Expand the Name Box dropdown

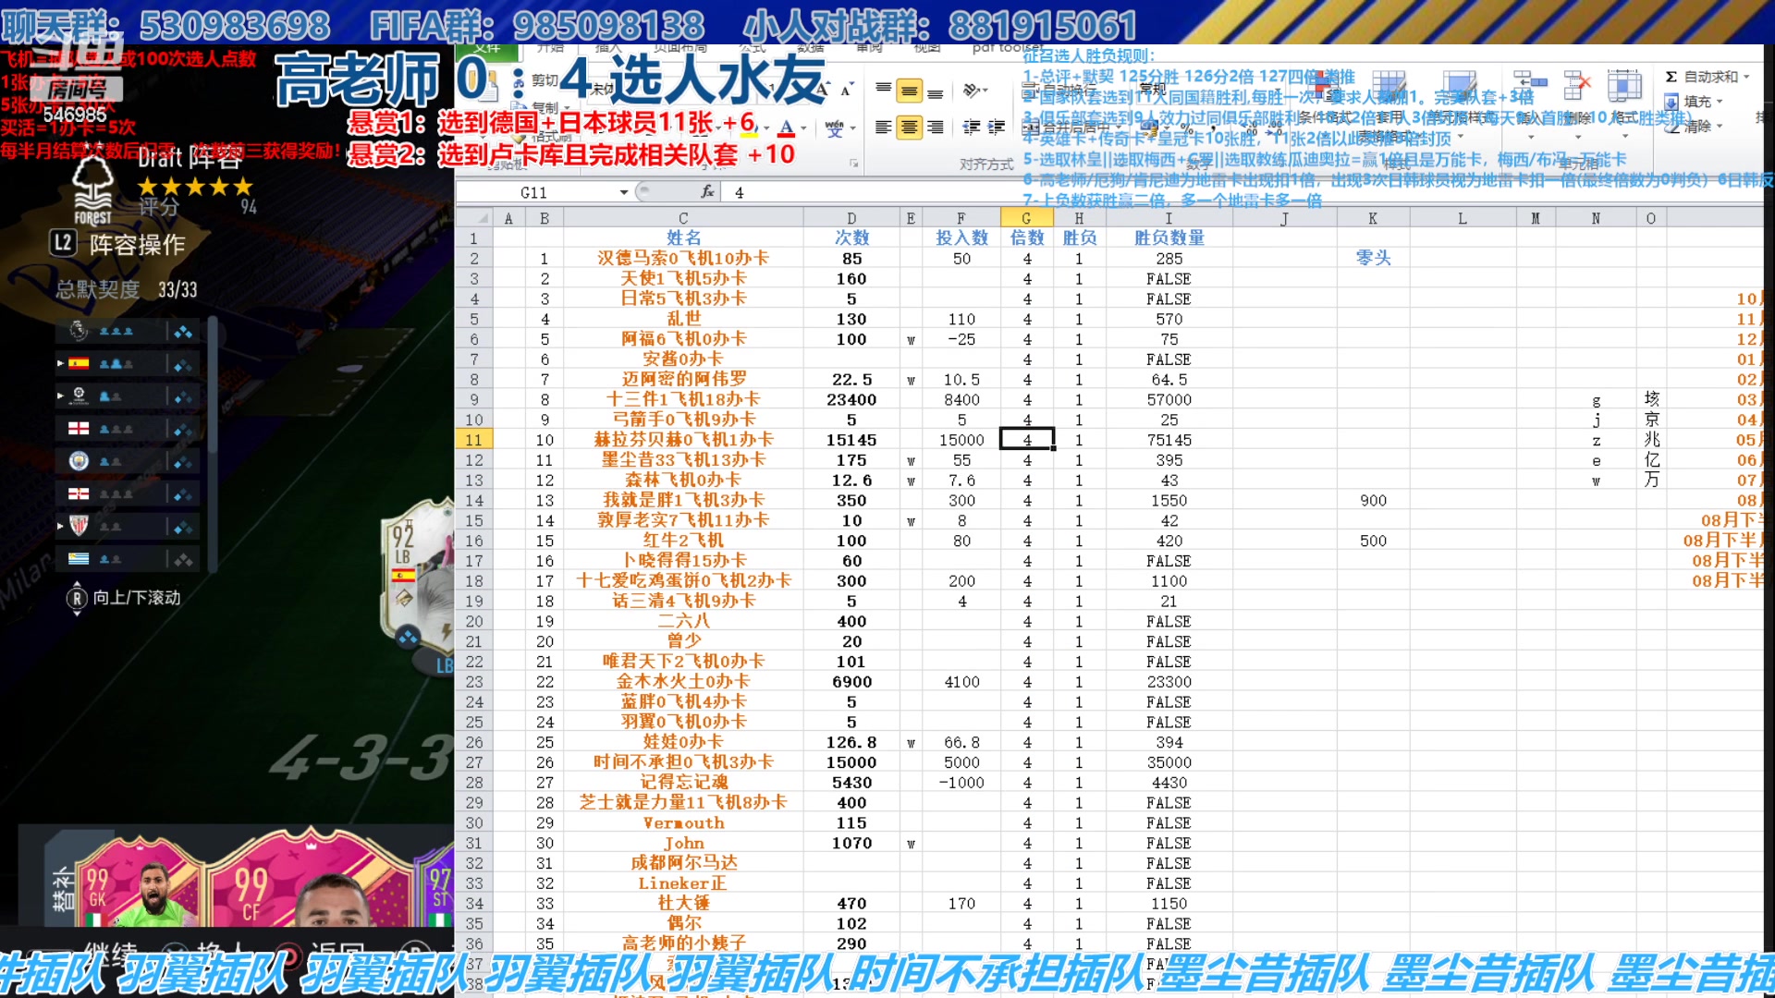(624, 192)
